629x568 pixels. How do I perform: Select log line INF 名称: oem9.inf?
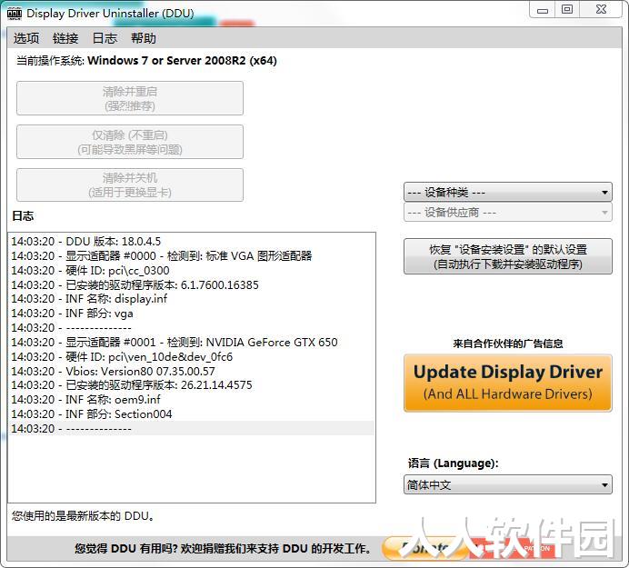191,400
